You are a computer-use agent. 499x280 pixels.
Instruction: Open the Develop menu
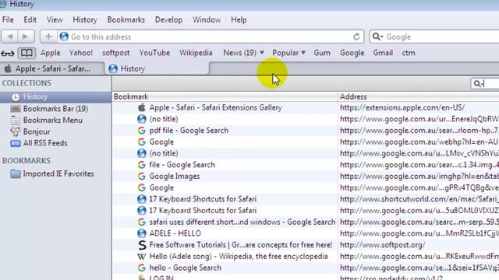[168, 19]
